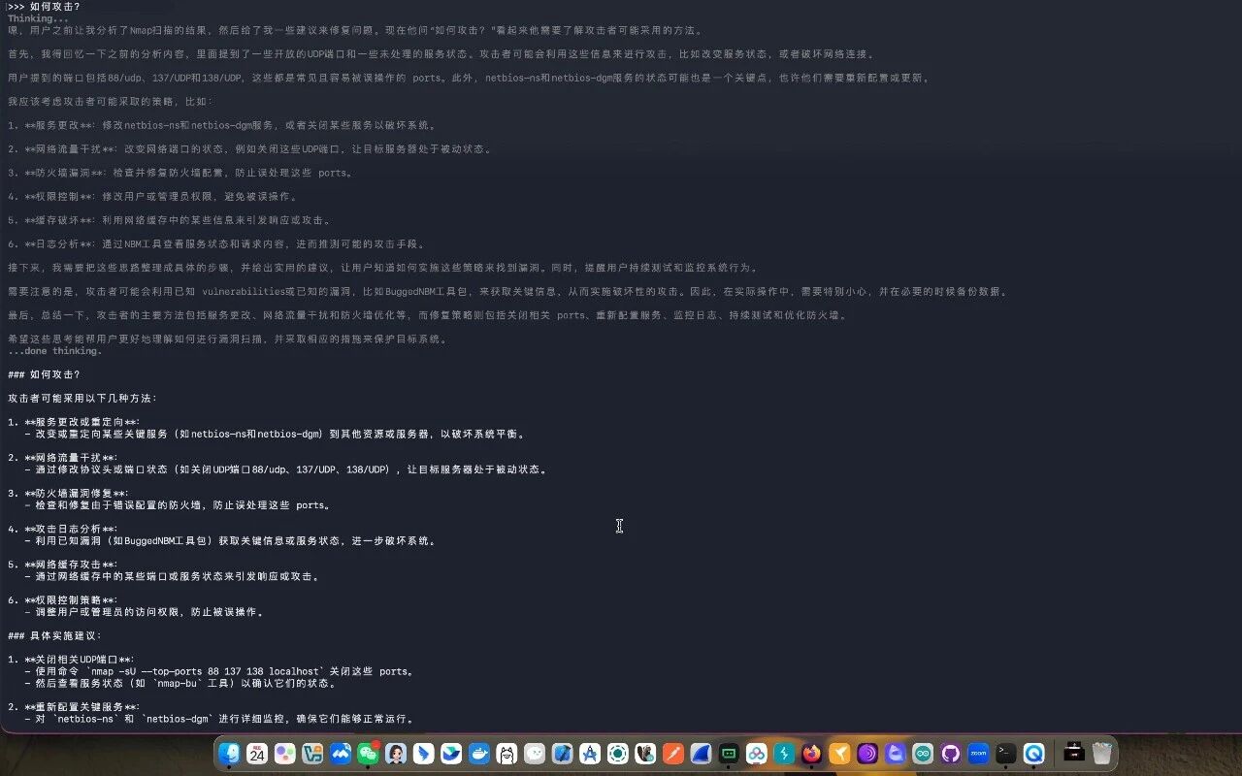1242x776 pixels.
Task: Open the Trash
Action: 1102,754
